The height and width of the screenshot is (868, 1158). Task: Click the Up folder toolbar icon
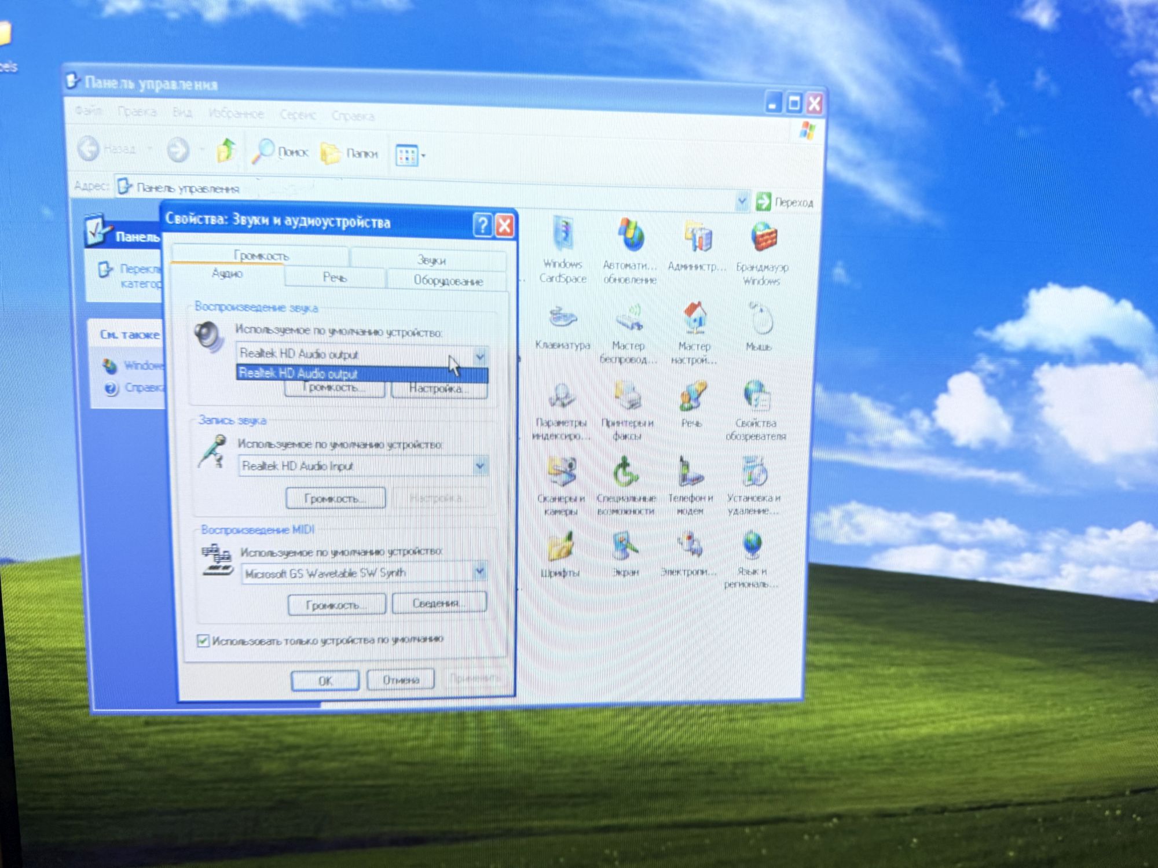pyautogui.click(x=226, y=150)
